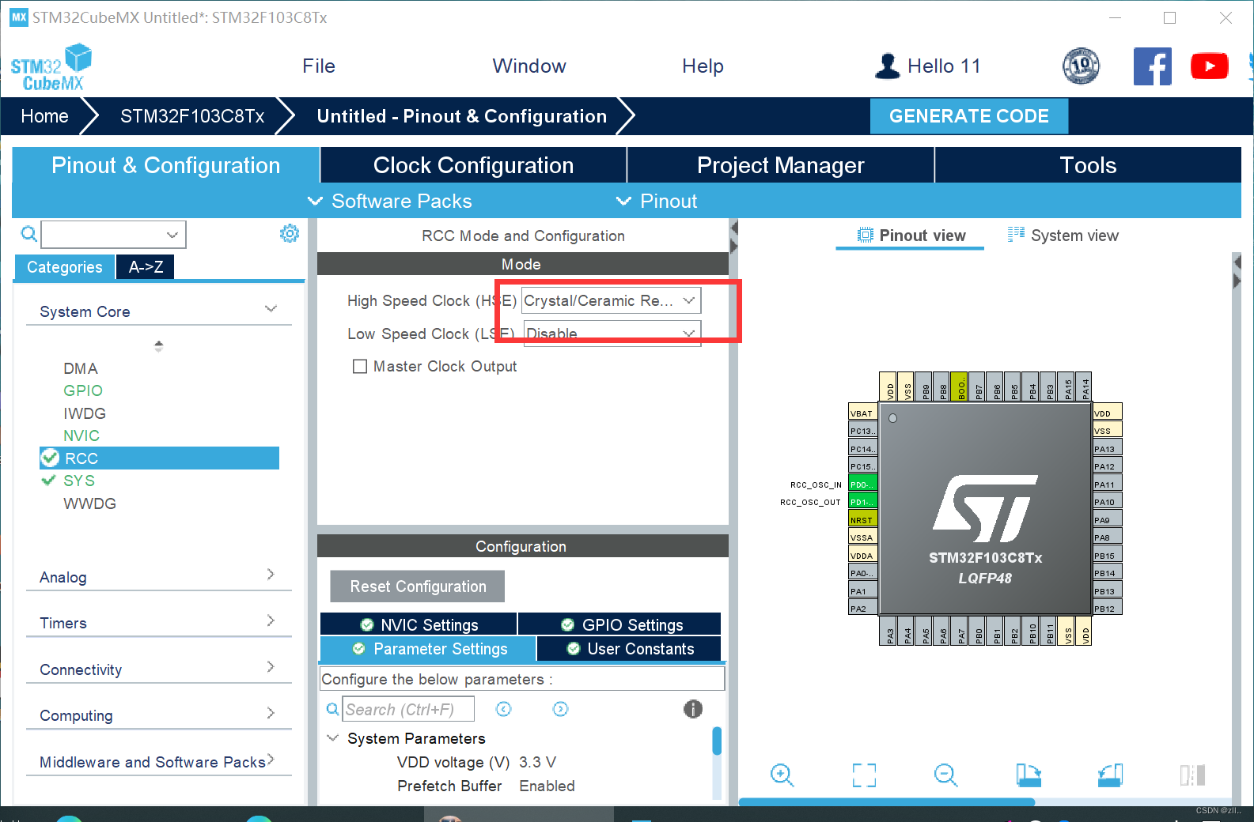Screen dimensions: 1254x822
Task: Click the STM32F103C8Tx breadcrumb
Action: 192,116
